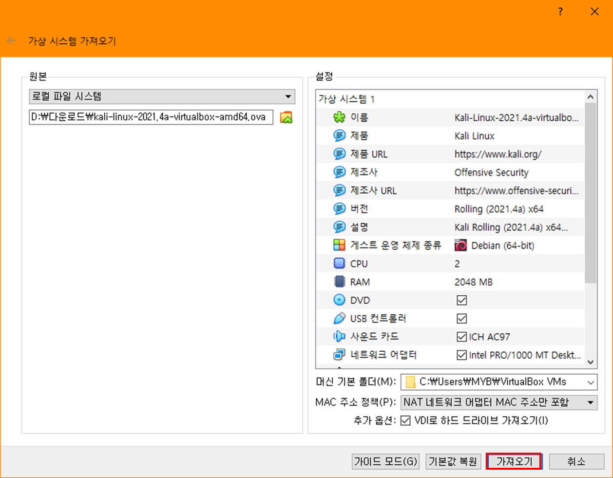Screen dimensions: 613x478
Task: Click the help question mark
Action: 560,11
